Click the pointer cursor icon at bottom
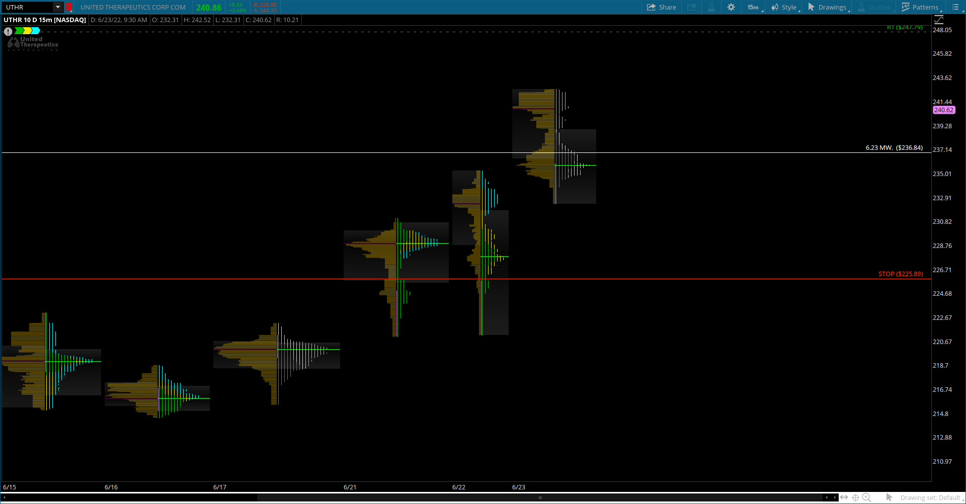Image resolution: width=966 pixels, height=504 pixels. click(889, 497)
